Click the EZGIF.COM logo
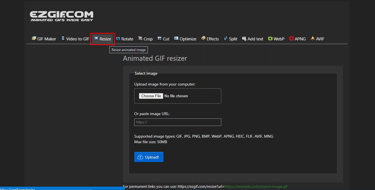The image size is (375, 190). point(62,16)
